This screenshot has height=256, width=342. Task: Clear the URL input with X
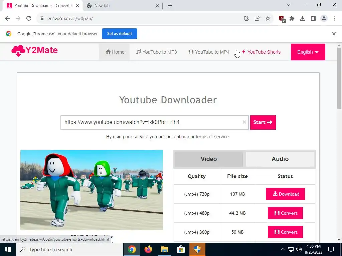244,122
